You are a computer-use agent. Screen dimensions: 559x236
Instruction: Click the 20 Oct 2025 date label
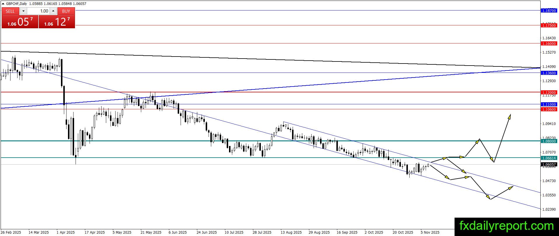pos(403,233)
